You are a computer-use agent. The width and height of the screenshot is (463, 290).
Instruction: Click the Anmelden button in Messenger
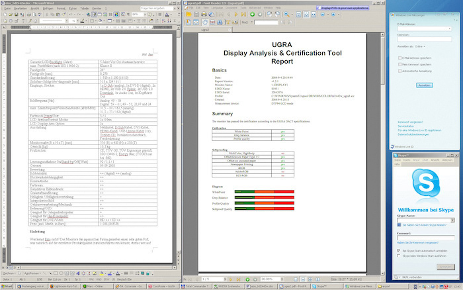pyautogui.click(x=425, y=85)
